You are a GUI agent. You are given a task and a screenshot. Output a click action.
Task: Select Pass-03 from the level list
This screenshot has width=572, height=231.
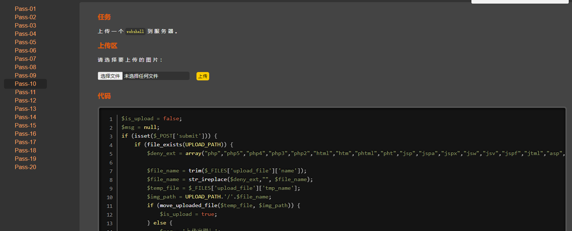pos(25,25)
